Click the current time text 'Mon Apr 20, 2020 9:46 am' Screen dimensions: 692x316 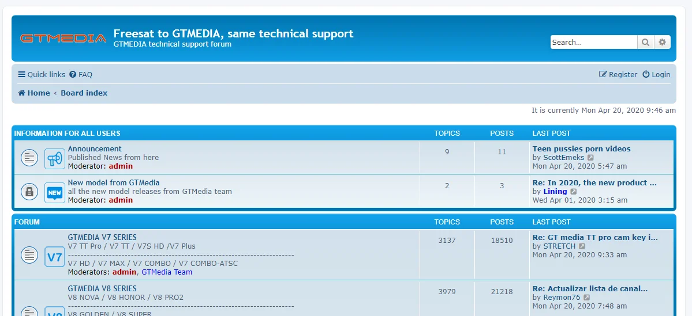coord(629,111)
